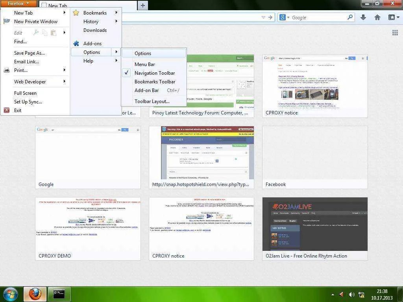Open the snap.hotspotshield.com thumbnail tile

click(201, 157)
